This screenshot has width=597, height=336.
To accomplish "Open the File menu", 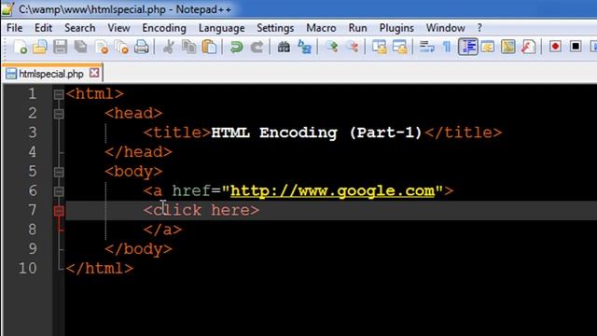I will tap(15, 28).
